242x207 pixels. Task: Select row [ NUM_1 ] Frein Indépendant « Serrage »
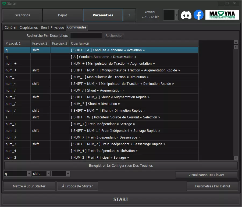click(101, 124)
